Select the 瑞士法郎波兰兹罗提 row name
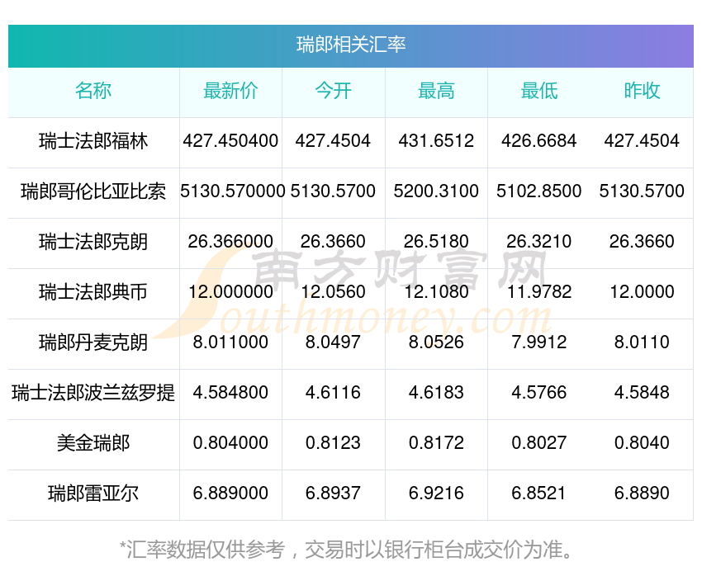 pos(93,393)
